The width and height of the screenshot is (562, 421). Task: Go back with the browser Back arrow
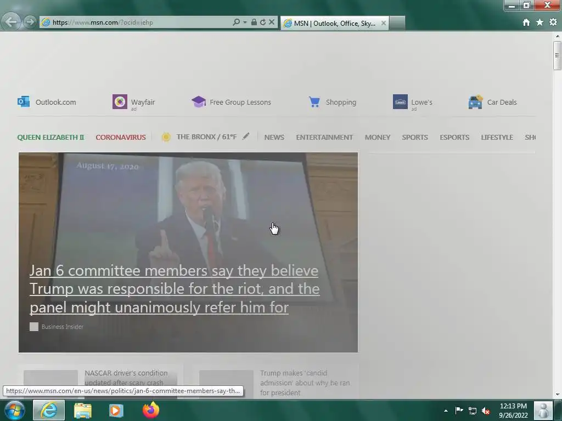11,22
